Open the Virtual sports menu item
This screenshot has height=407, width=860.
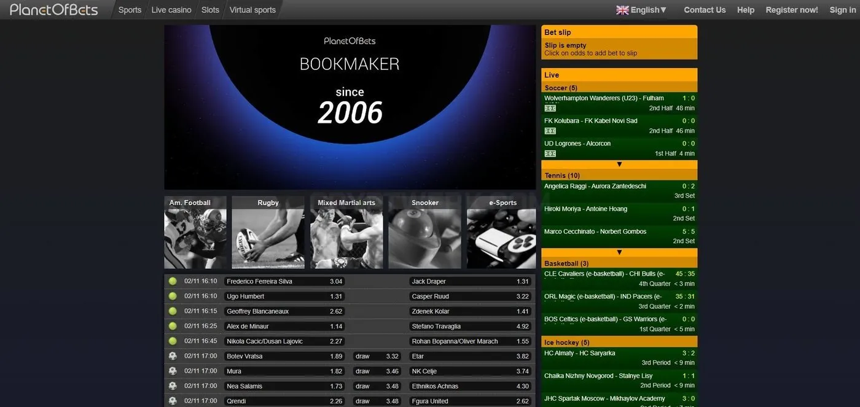252,10
